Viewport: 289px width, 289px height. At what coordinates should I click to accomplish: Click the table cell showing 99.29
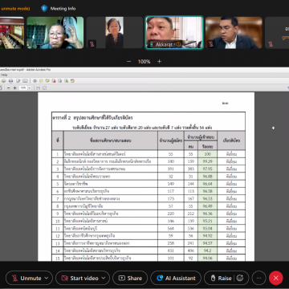(207, 161)
